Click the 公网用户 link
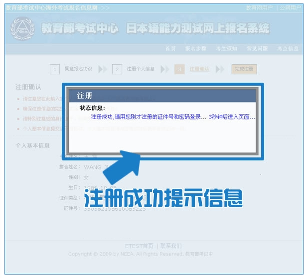This screenshot has width=307, height=278. (x=290, y=8)
